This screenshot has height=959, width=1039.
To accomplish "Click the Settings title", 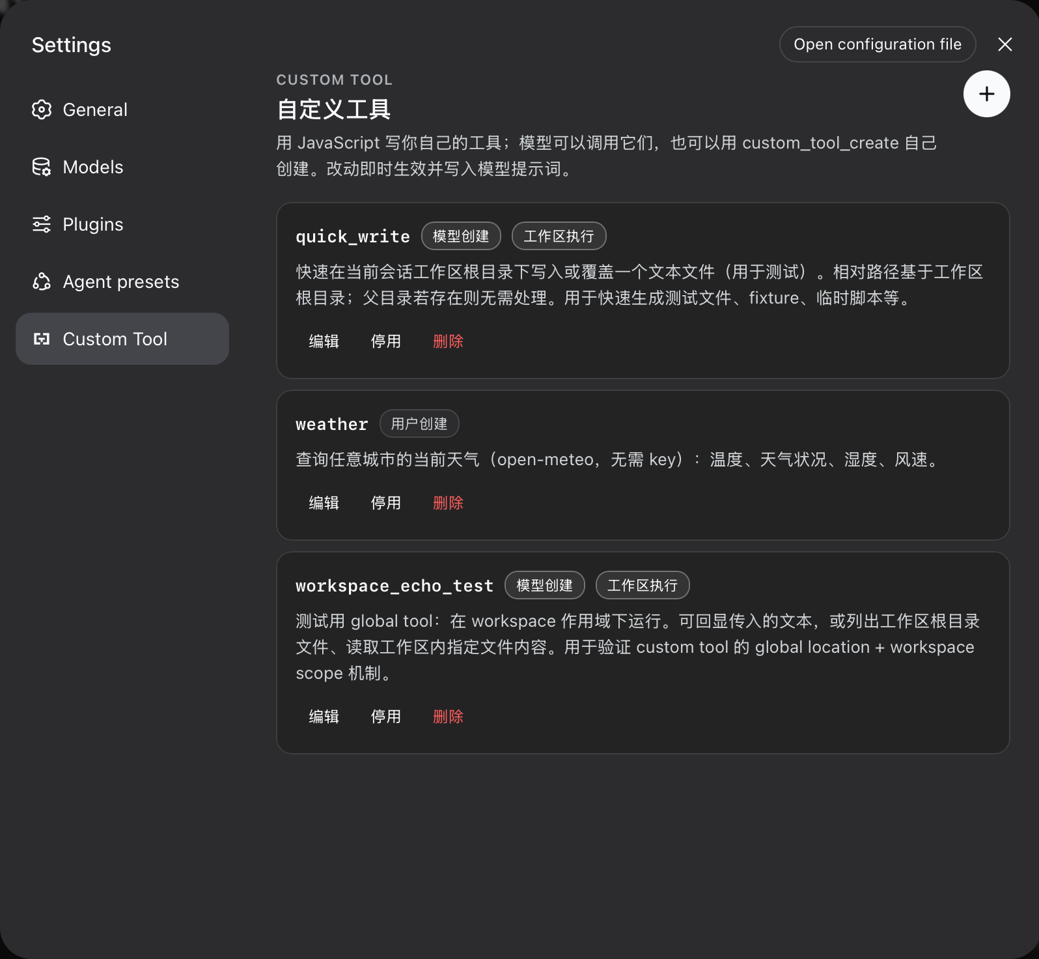I will click(x=72, y=45).
